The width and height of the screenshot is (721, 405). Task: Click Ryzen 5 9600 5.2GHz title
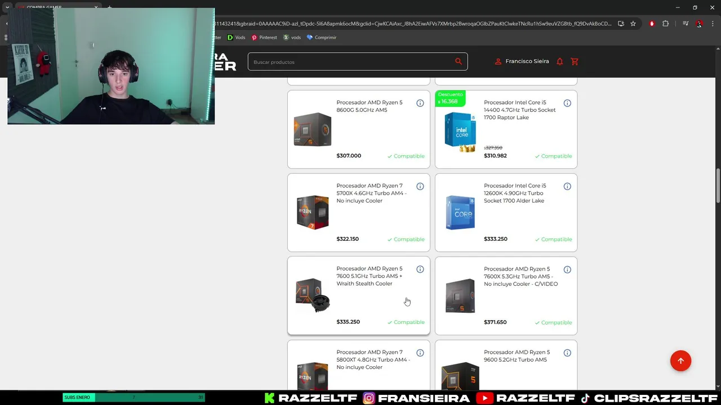517,356
